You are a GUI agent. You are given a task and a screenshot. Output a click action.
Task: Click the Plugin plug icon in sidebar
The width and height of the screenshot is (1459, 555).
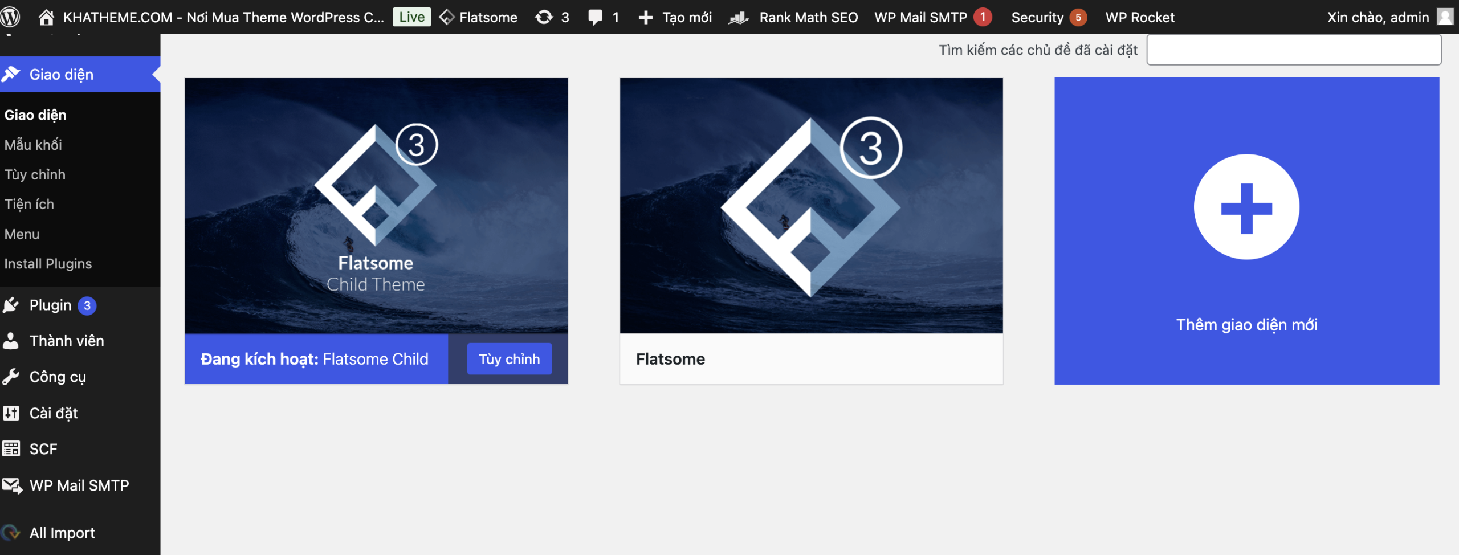11,305
